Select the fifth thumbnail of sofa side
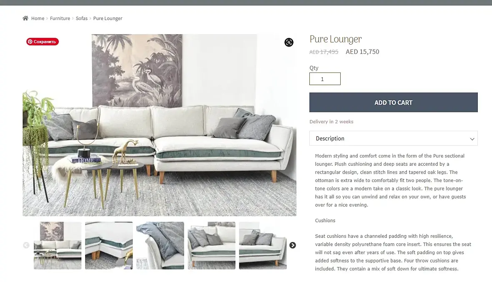The image size is (492, 282). click(x=263, y=246)
